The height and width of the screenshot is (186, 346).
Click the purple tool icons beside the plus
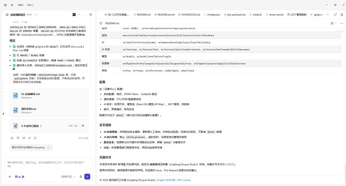click(20, 176)
